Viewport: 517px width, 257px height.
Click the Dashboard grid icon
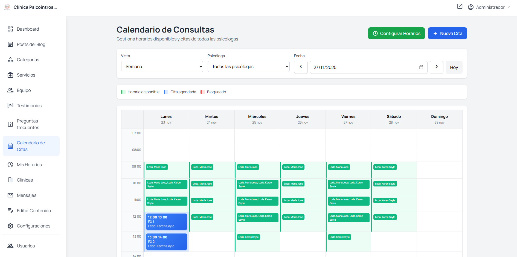pos(10,29)
